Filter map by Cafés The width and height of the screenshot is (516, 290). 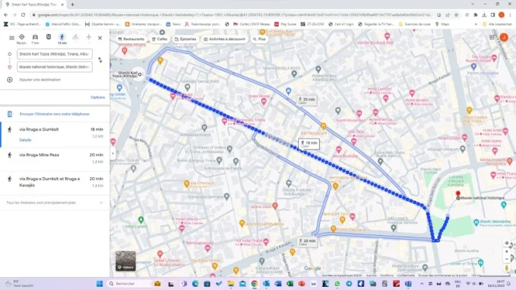(159, 39)
